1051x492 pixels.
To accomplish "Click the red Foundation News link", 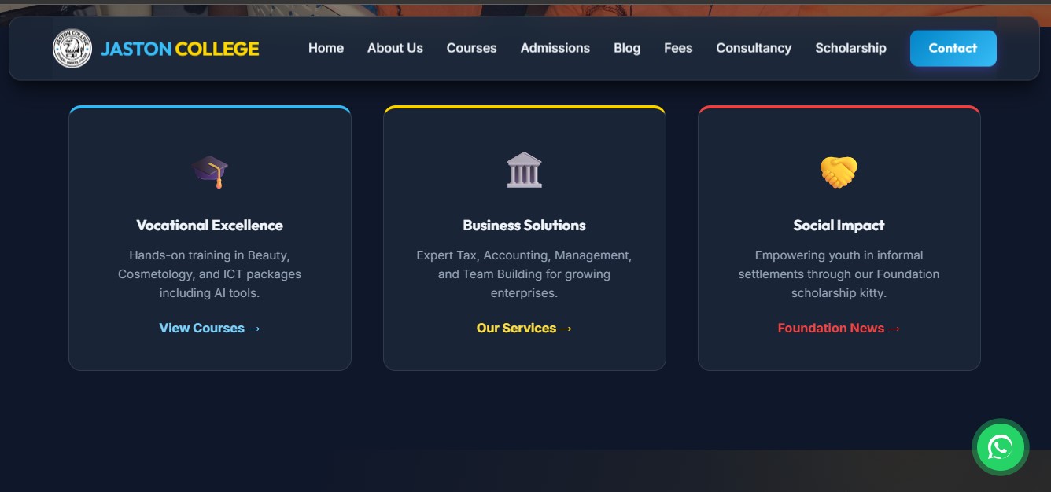I will [x=839, y=328].
